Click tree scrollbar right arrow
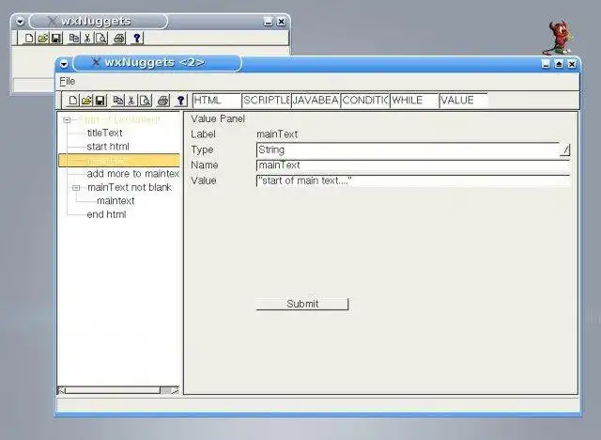The height and width of the screenshot is (440, 601). coord(176,390)
